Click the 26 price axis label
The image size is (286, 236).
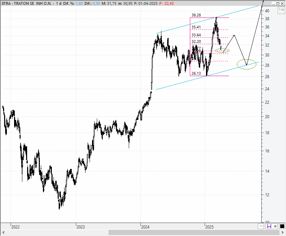click(x=267, y=77)
